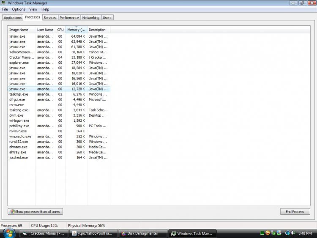This screenshot has height=238, width=317.
Task: Open the View menu
Action: point(33,9)
